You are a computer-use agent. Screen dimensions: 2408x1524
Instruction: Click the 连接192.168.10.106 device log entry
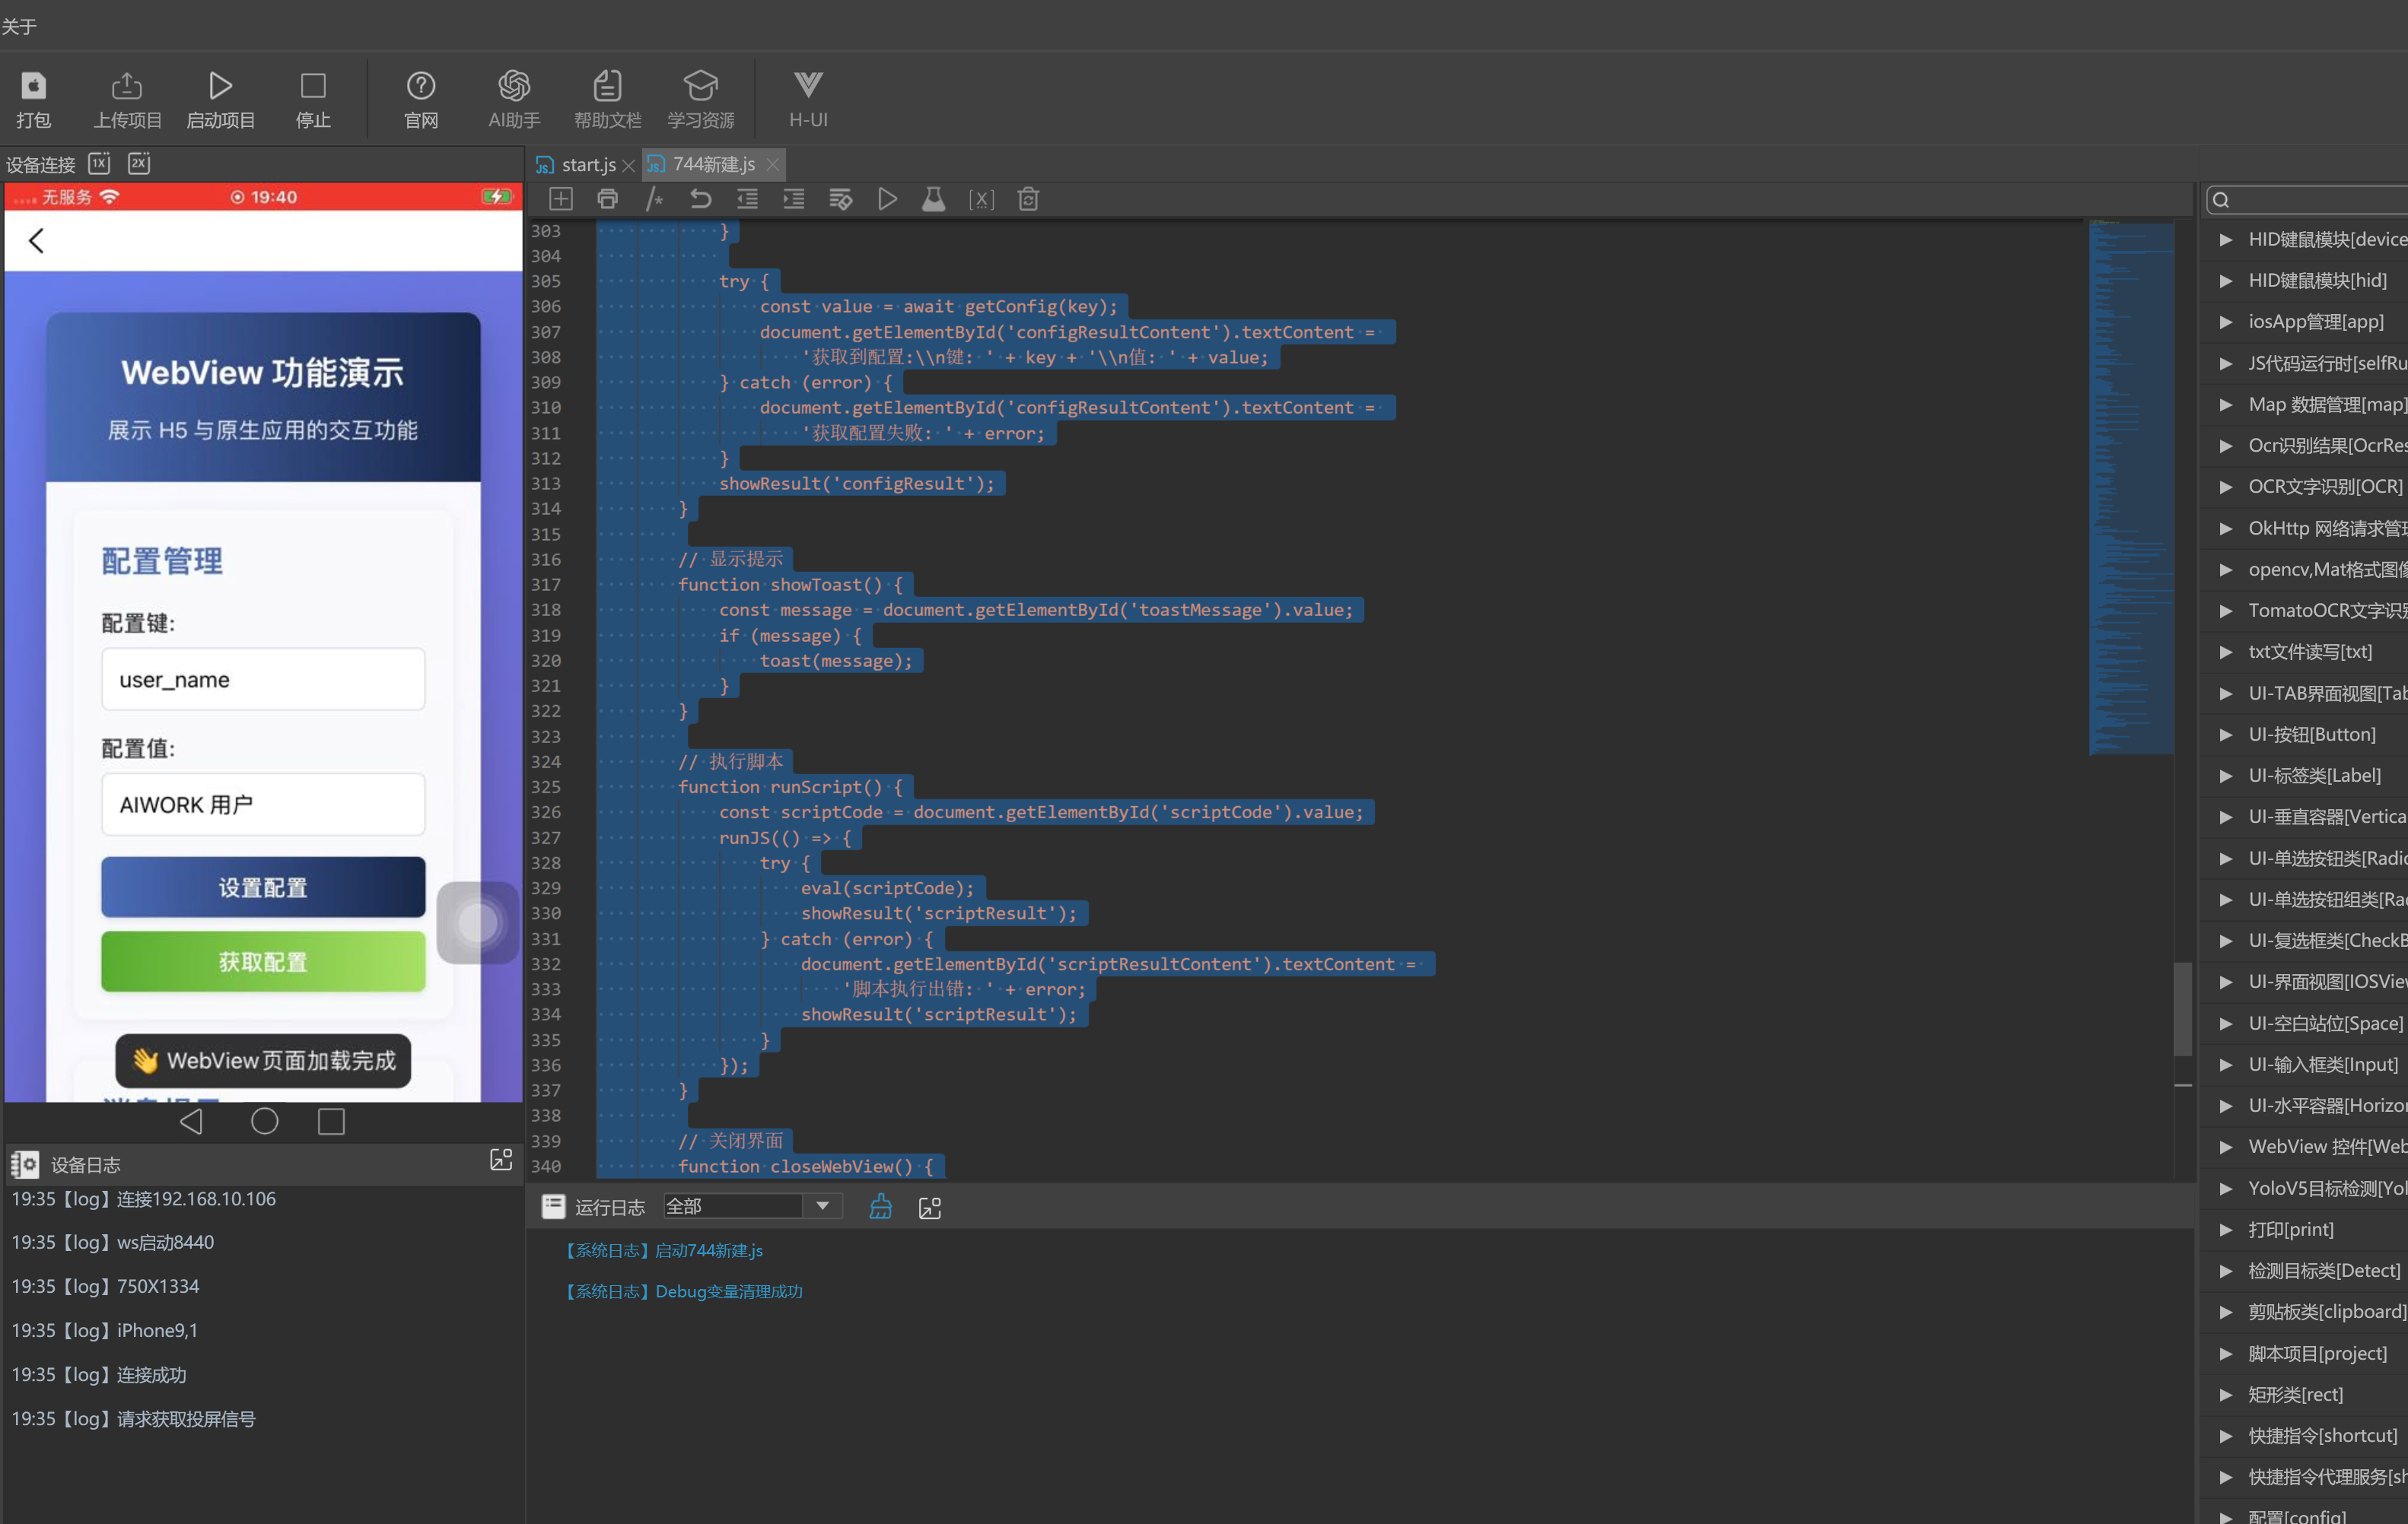pos(144,1199)
